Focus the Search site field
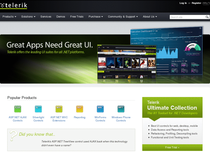The width and height of the screenshot is (210, 158). pyautogui.click(x=187, y=17)
